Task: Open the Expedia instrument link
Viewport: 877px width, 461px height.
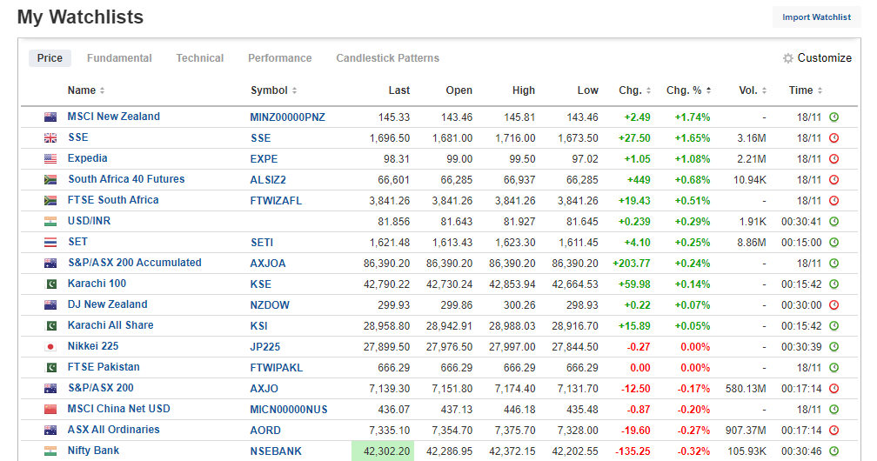Action: click(x=87, y=158)
